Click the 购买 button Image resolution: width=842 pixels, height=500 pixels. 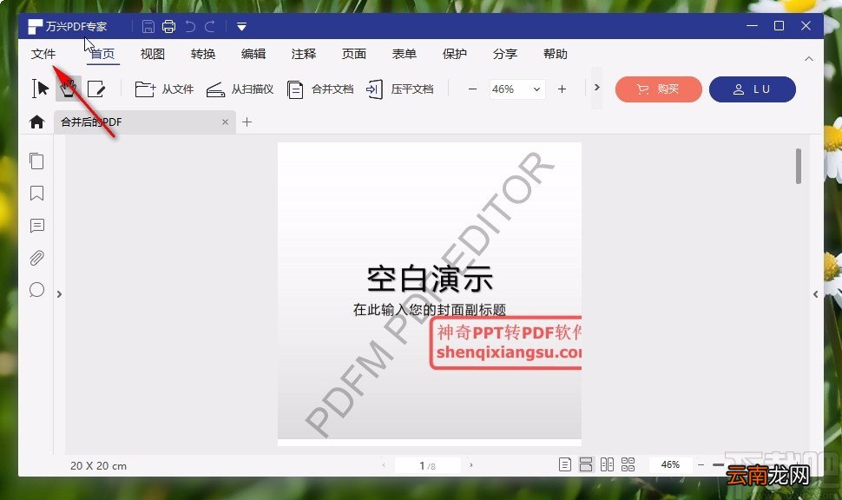[x=658, y=89]
